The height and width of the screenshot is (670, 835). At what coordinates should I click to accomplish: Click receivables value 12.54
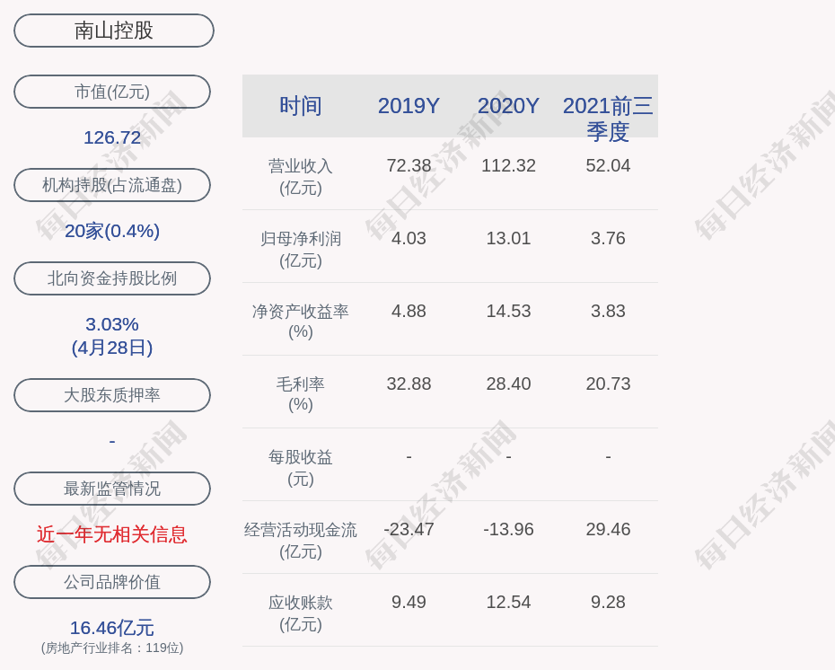[508, 603]
